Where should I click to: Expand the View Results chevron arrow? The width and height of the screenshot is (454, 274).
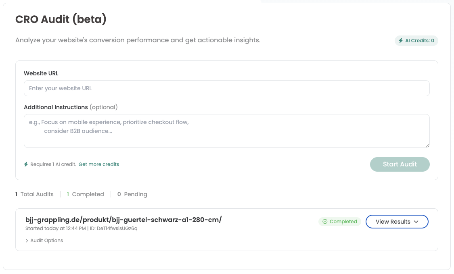(x=416, y=222)
